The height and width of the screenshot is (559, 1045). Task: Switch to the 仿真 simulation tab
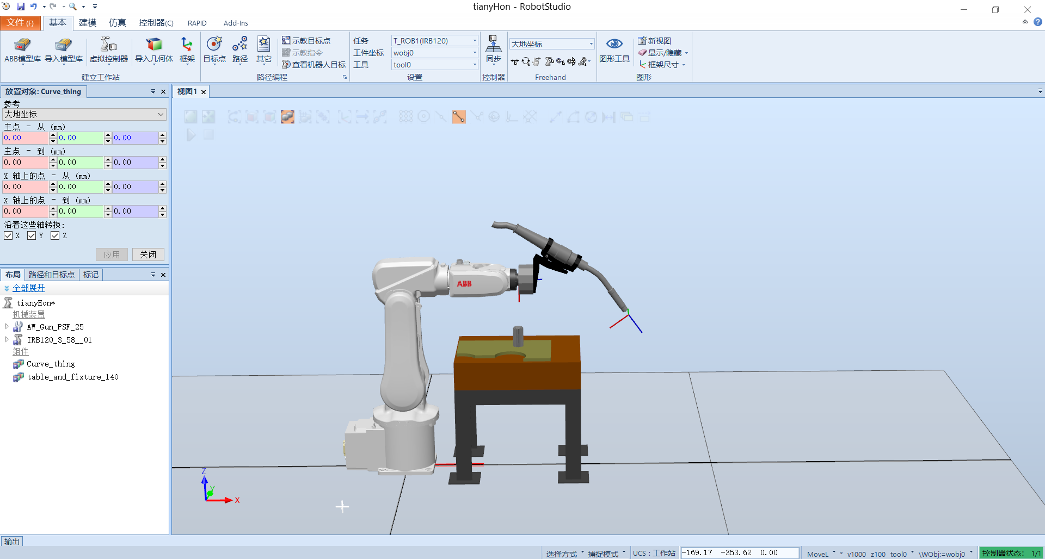118,23
